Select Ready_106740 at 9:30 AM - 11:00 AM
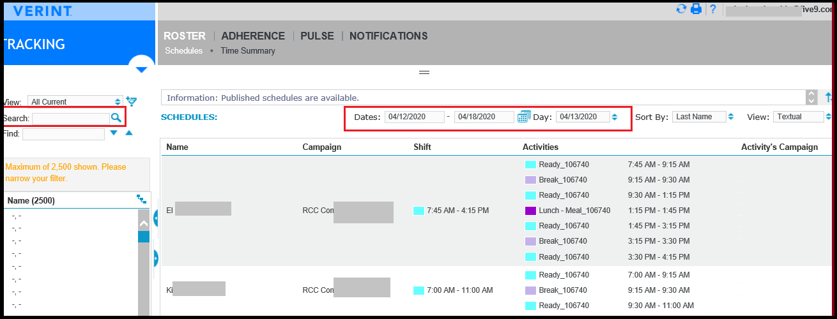 (x=564, y=305)
